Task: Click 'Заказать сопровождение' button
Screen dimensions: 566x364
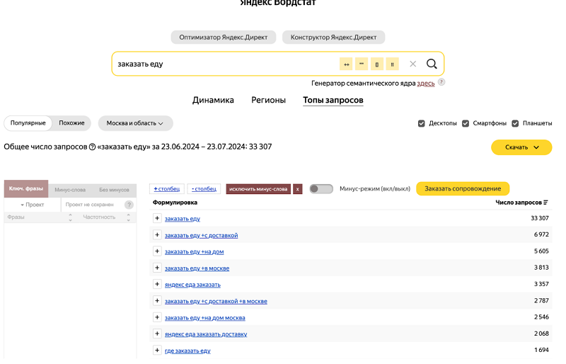Action: click(463, 188)
